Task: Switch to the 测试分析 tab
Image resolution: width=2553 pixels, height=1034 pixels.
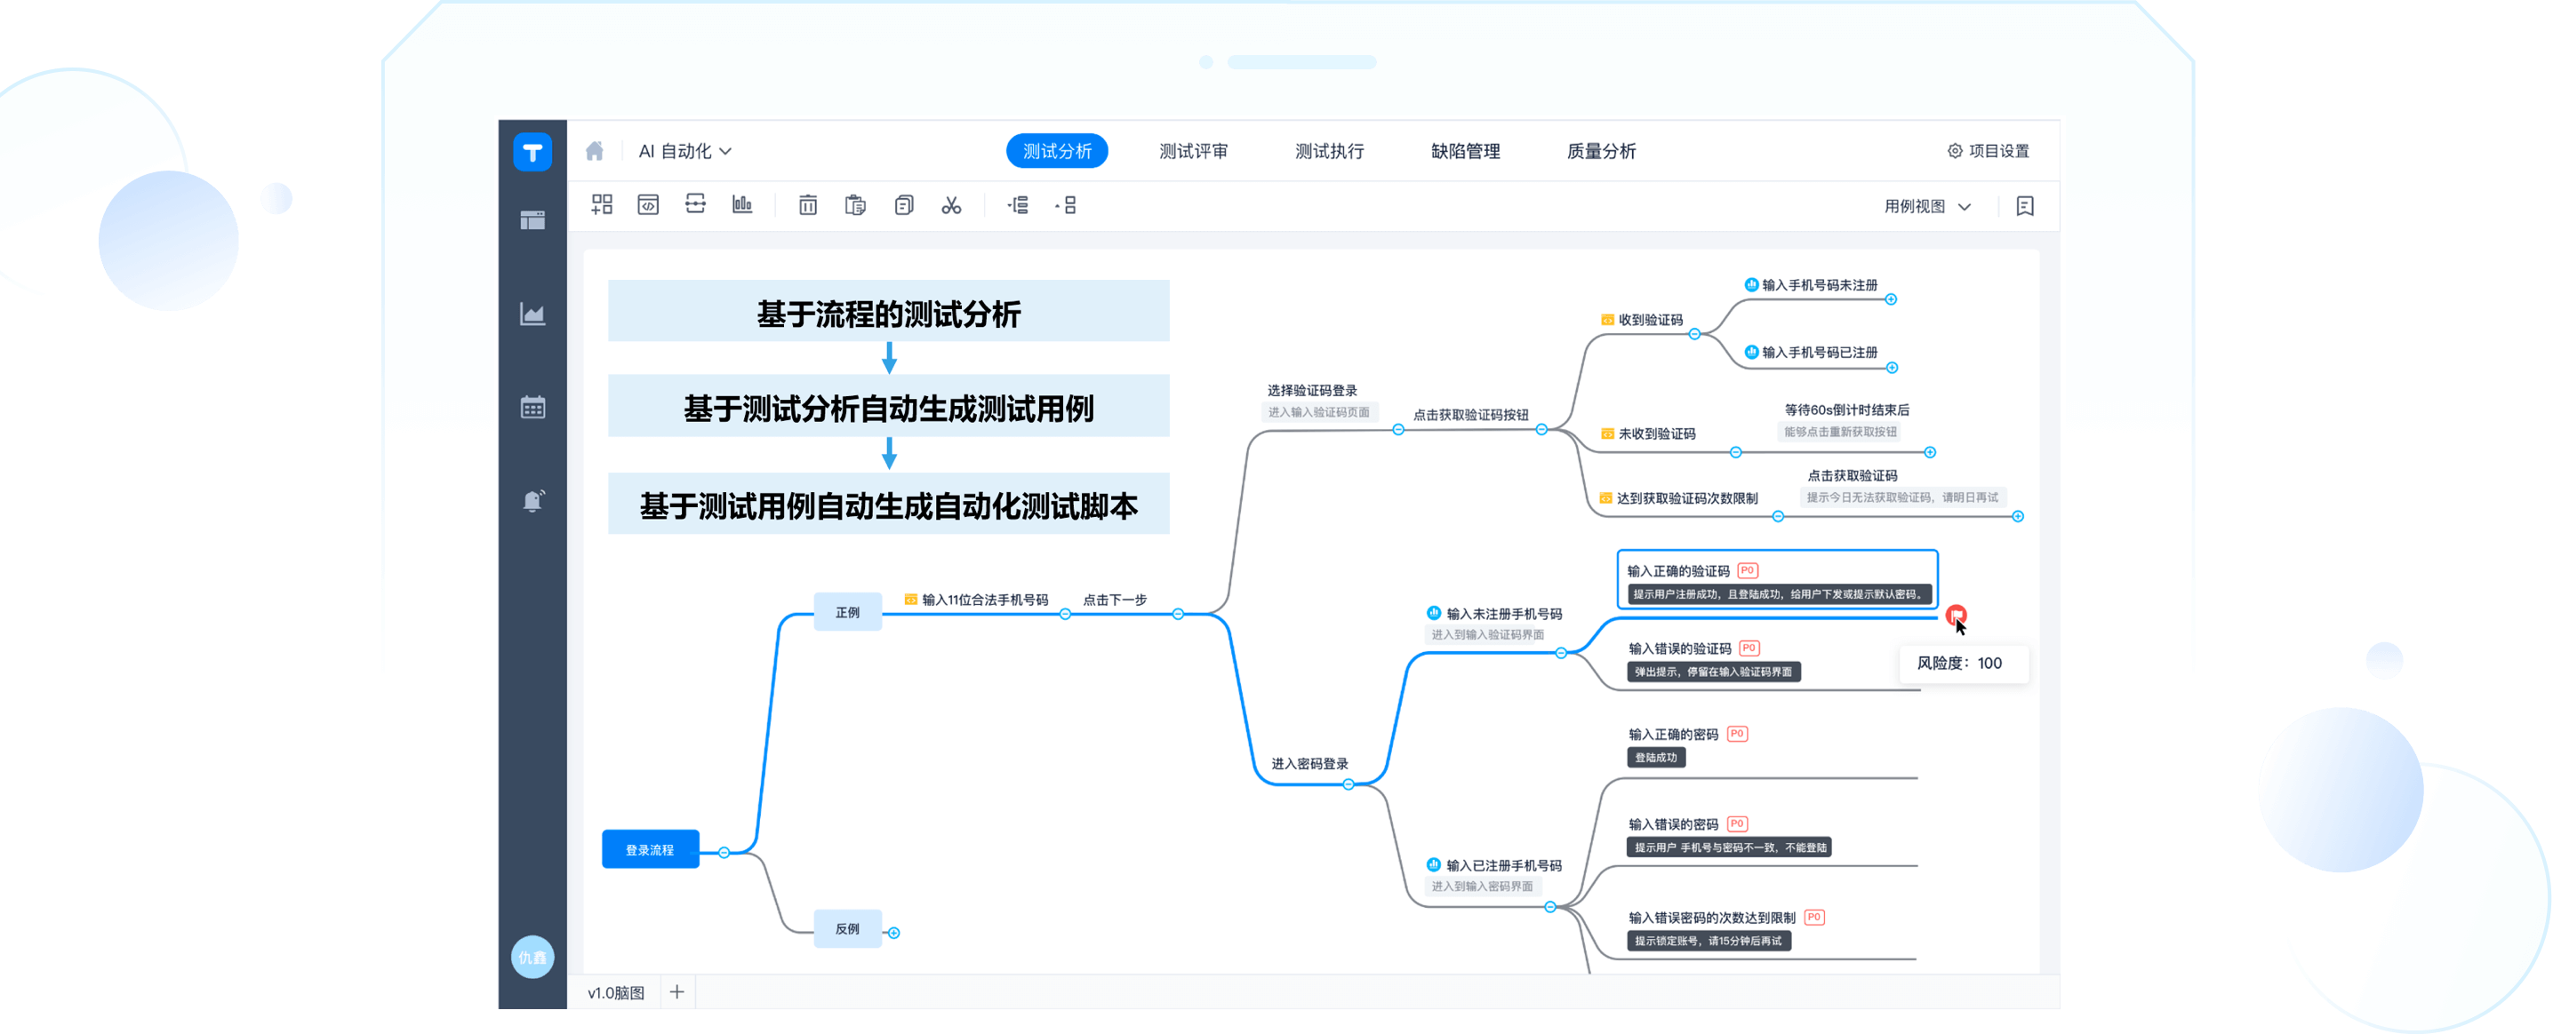Action: (x=1056, y=150)
